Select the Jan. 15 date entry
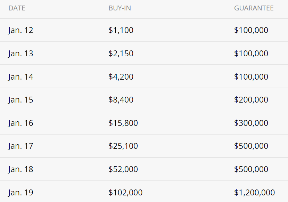 click(x=20, y=100)
